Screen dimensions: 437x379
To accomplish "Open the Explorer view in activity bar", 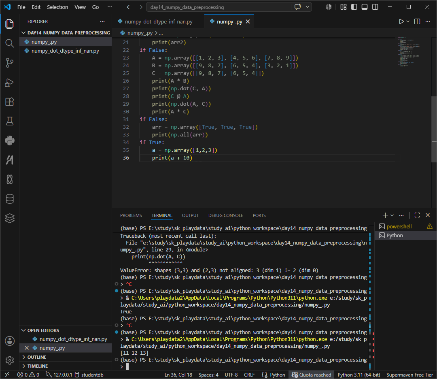I will click(9, 24).
